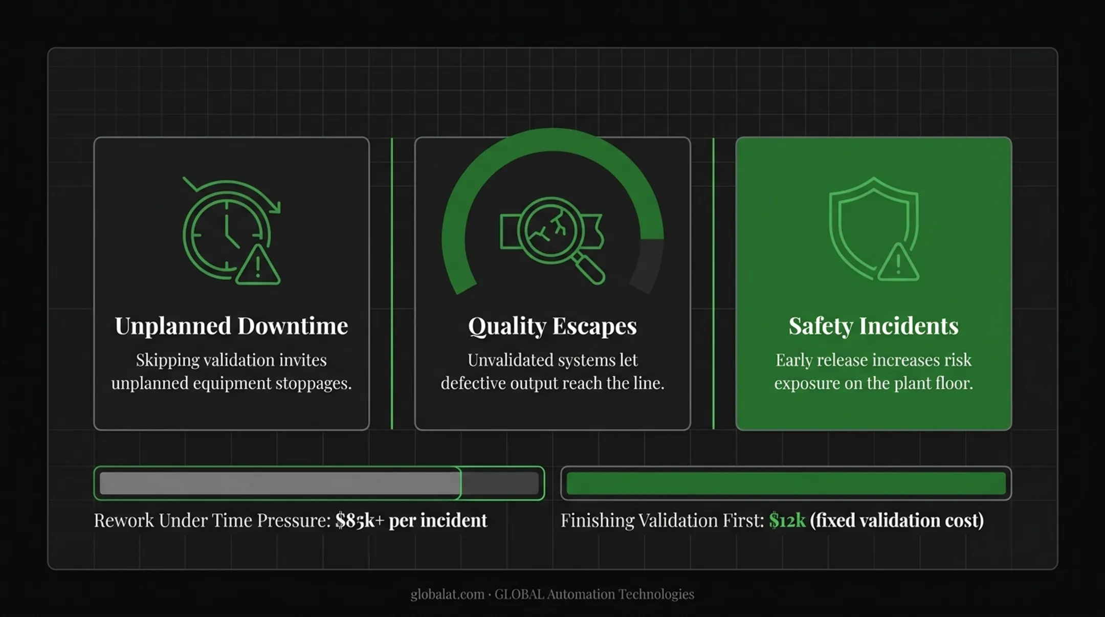1105x617 pixels.
Task: Click the '$85k+ per incident' value
Action: pyautogui.click(x=411, y=520)
